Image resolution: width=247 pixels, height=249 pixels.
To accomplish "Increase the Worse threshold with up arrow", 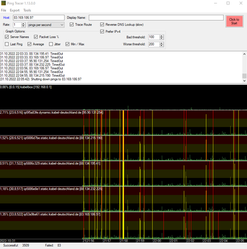I will tap(162, 43).
